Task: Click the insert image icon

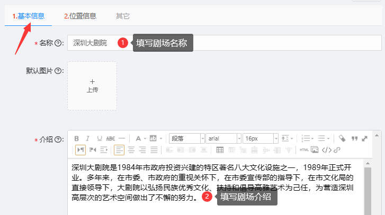Action: 315,149
